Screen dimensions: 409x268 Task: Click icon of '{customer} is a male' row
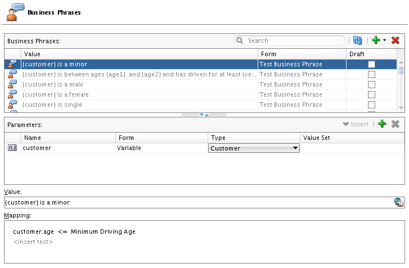coord(12,84)
